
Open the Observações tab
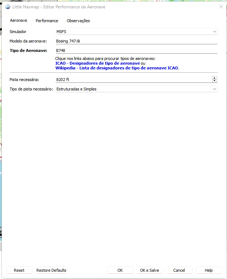pyautogui.click(x=78, y=21)
